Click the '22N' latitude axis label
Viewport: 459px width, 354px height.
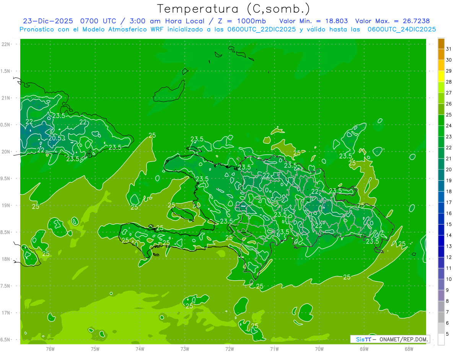[x=6, y=44]
